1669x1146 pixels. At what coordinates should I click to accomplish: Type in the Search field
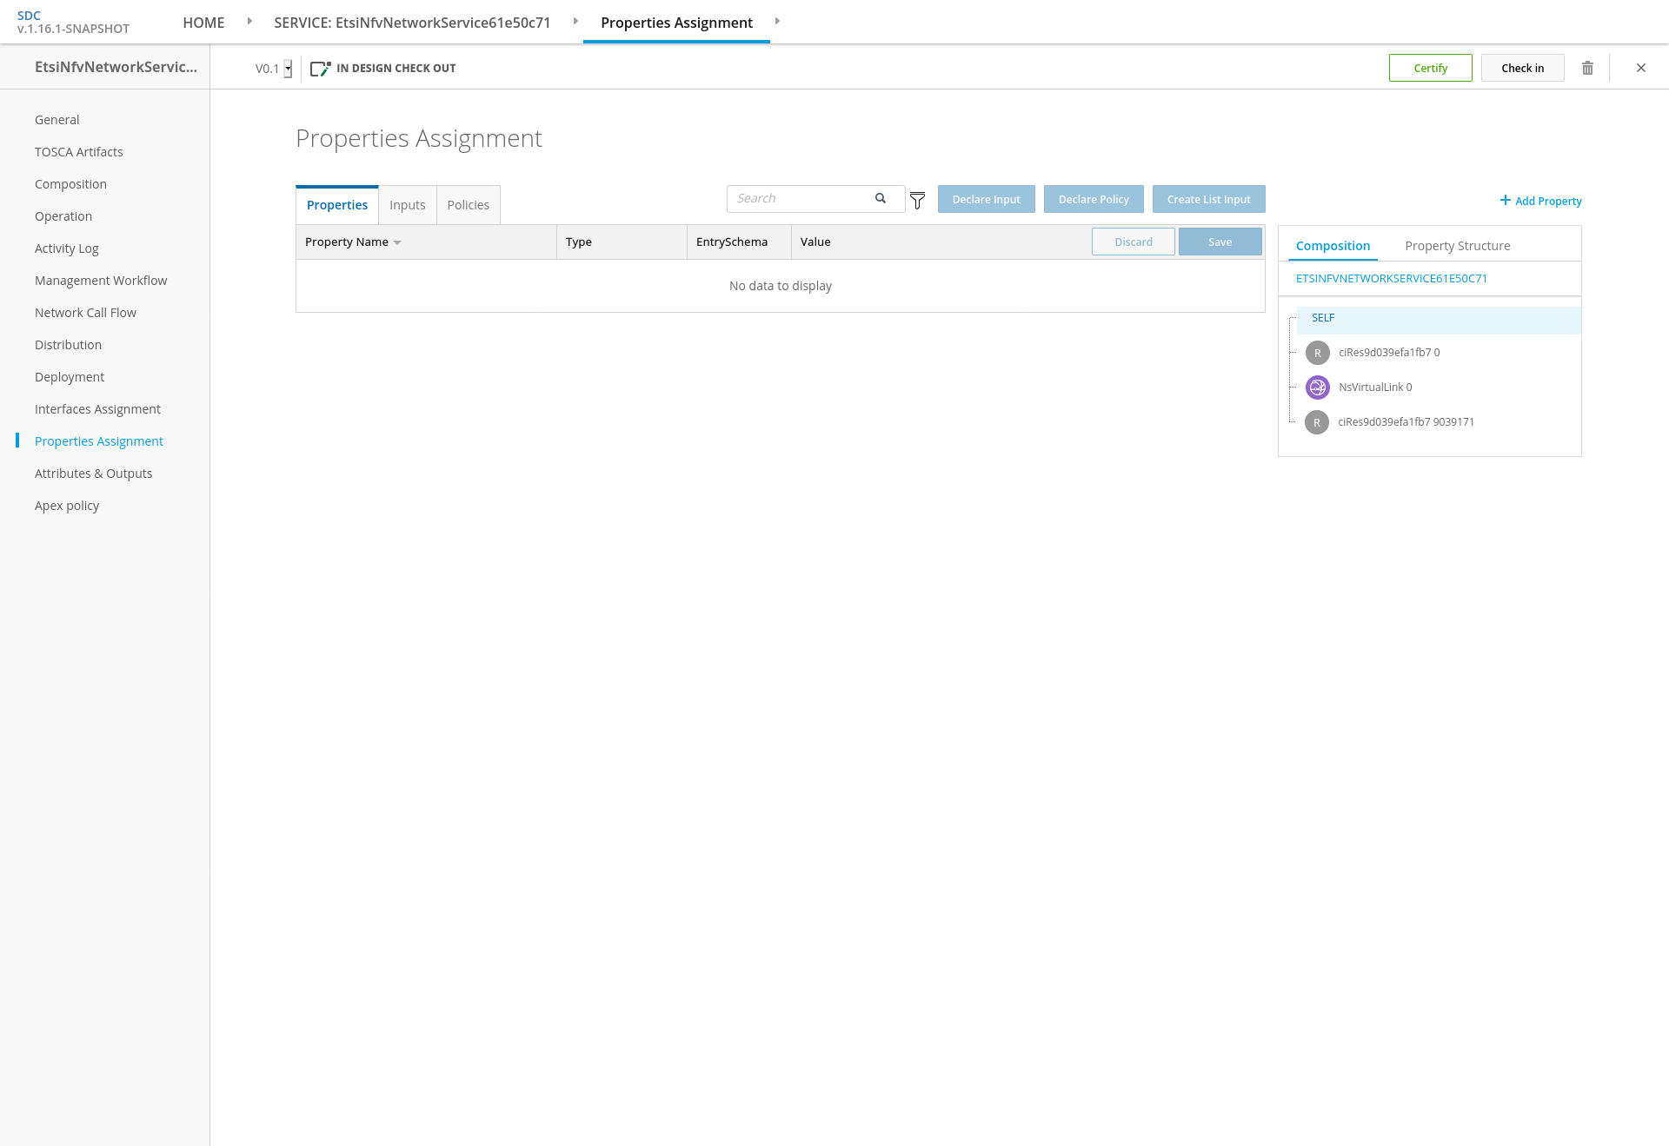tap(800, 198)
